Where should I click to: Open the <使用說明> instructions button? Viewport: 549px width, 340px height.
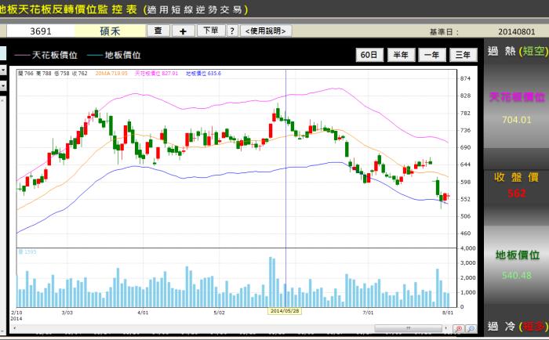266,31
